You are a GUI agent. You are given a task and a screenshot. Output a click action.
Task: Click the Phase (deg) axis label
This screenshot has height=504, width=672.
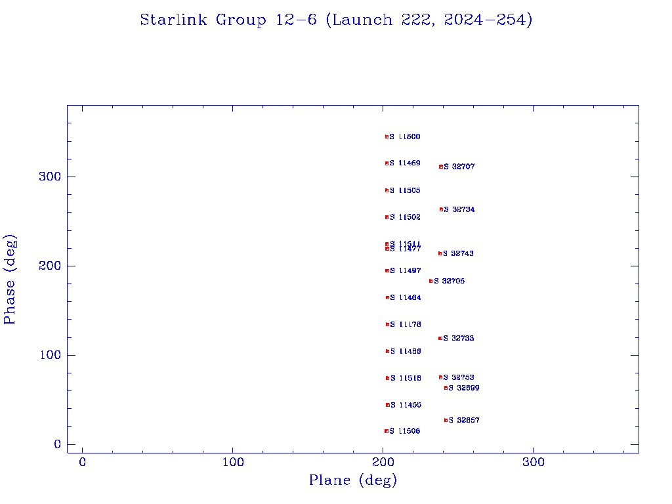tap(9, 279)
